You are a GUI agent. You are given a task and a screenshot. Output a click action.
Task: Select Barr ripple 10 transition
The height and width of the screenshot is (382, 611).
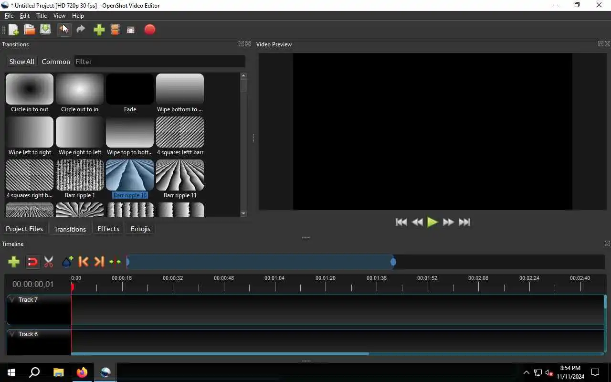tap(130, 180)
